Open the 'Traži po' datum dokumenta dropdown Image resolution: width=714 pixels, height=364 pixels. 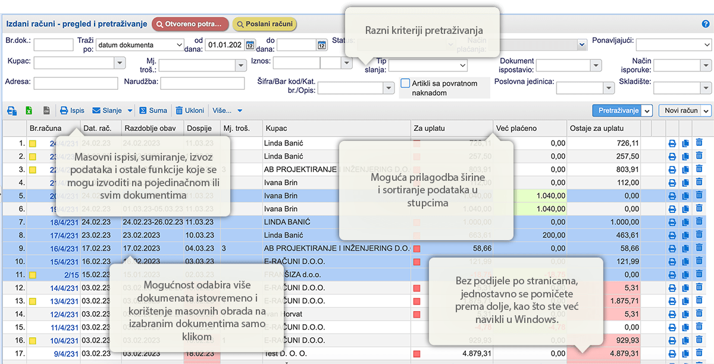[x=140, y=45]
